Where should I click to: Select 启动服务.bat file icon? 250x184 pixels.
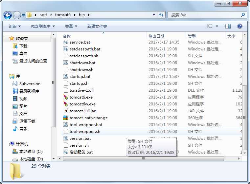point(65,152)
